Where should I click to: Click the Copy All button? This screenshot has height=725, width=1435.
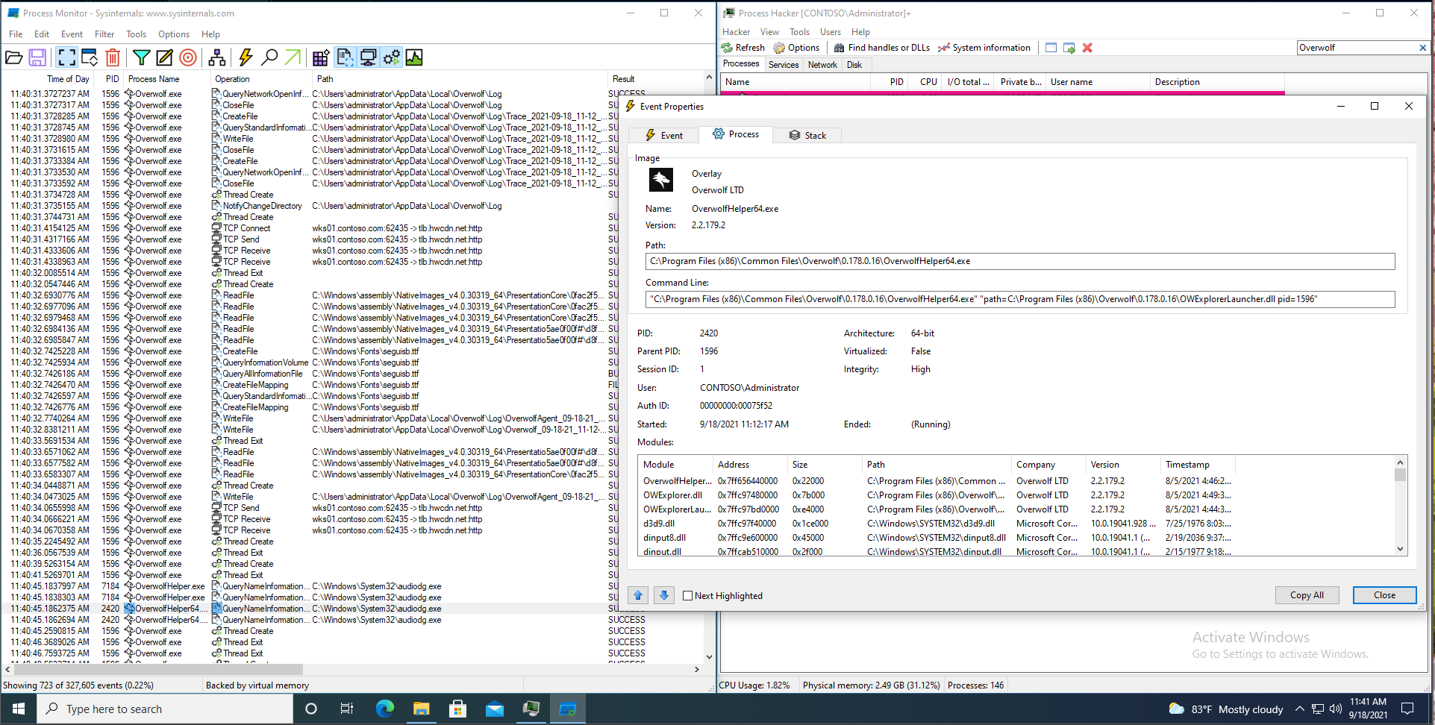[x=1307, y=594]
